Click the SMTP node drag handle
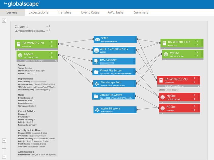 [x=135, y=39]
